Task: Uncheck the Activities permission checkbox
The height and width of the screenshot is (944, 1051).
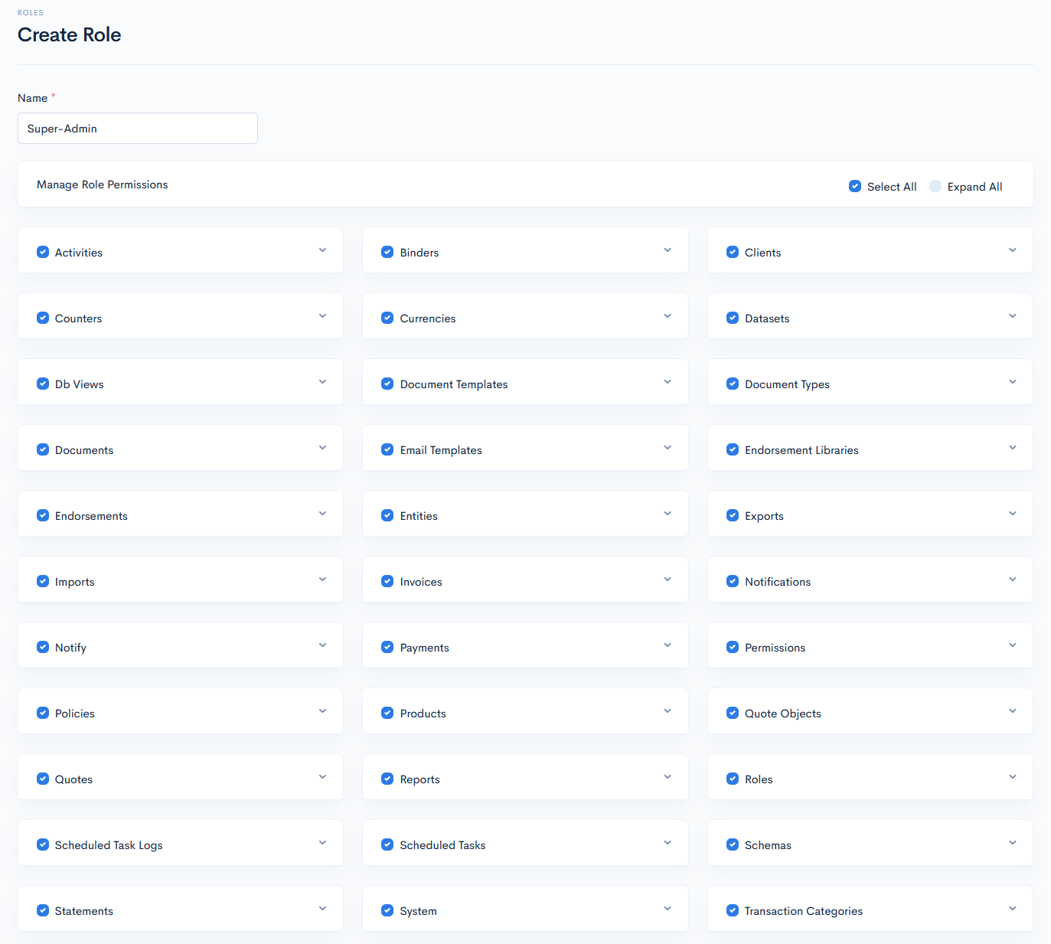Action: click(43, 252)
